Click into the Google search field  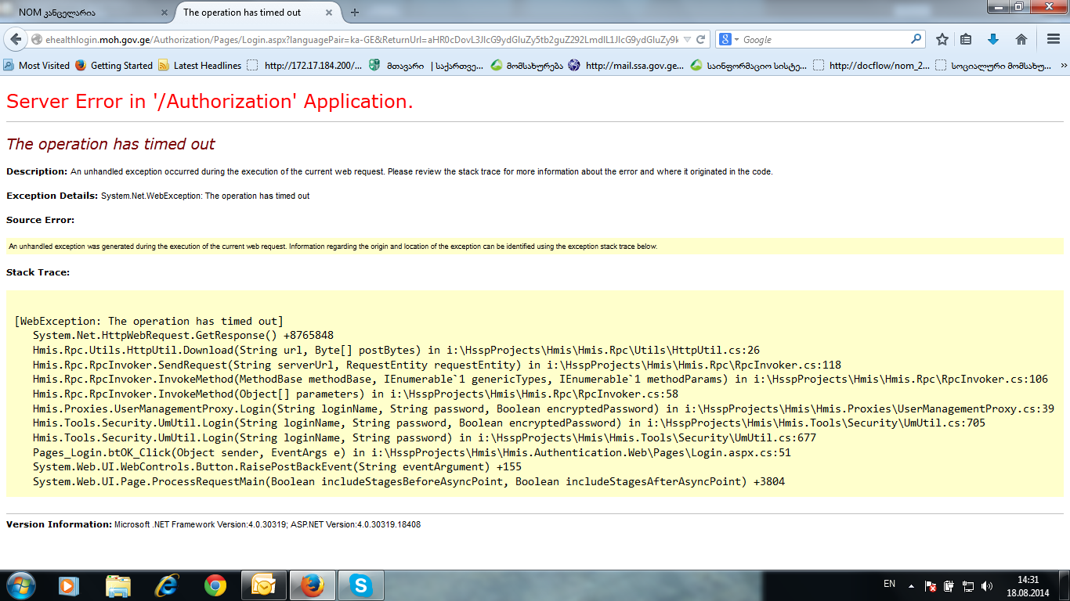click(822, 39)
